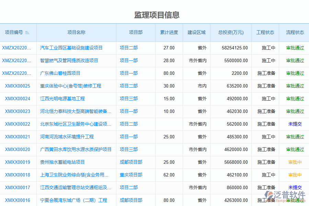Click 重庆项目部 department link

pyautogui.click(x=131, y=175)
